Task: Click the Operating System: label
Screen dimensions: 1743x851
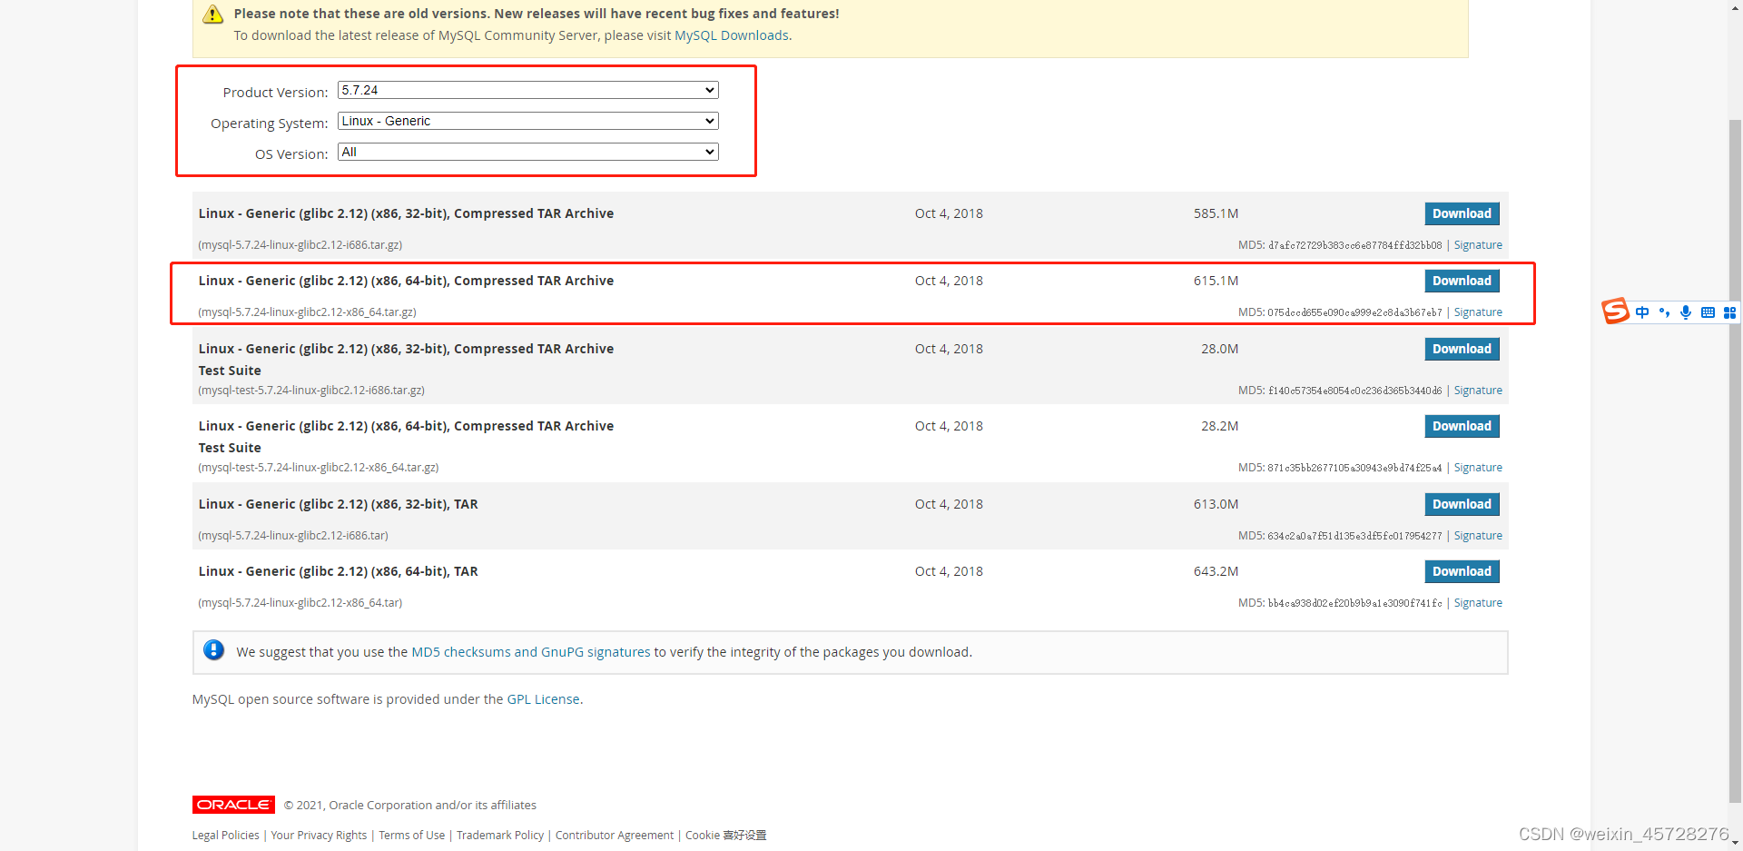Action: [x=269, y=124]
